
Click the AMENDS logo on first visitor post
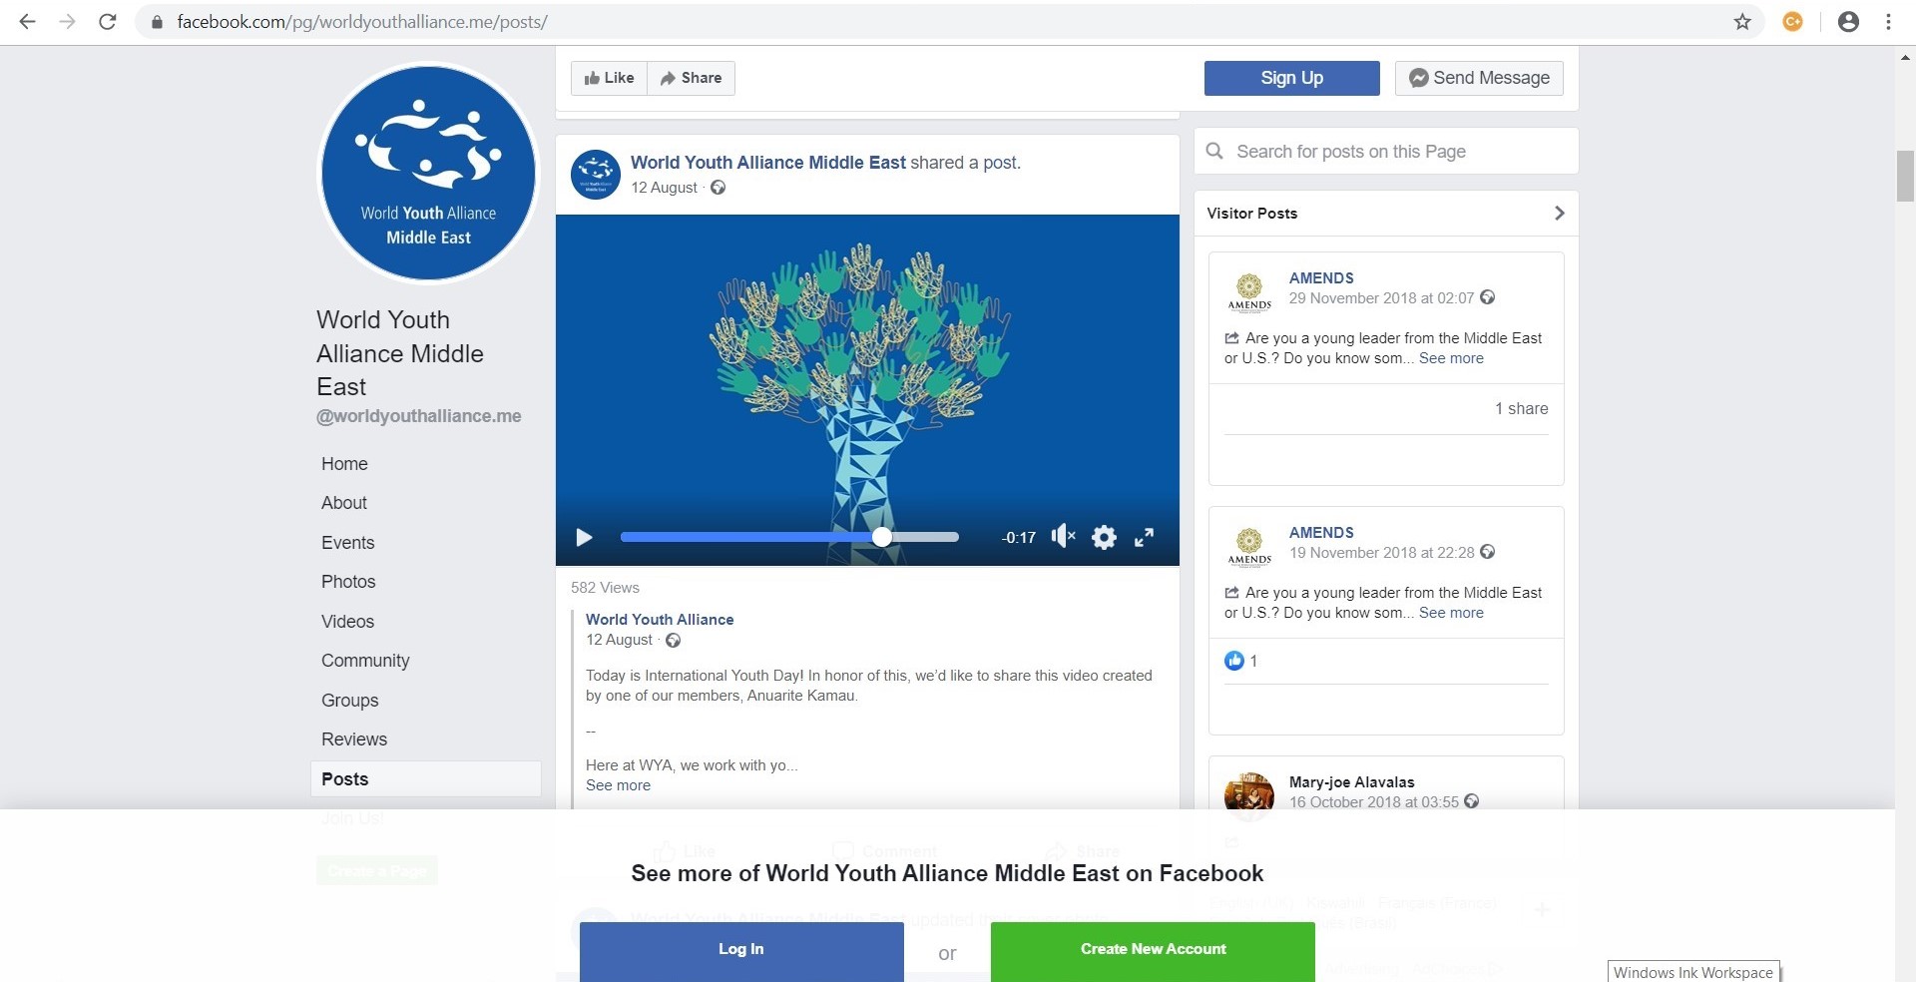[x=1249, y=292]
